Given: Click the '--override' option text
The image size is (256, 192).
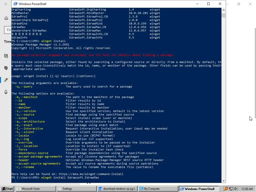Looking at the screenshot, I should click(x=24, y=142).
